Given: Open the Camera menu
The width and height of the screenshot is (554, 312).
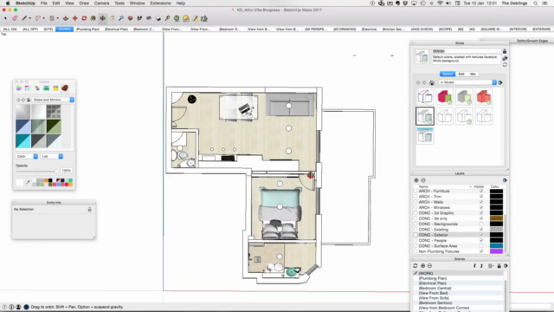Looking at the screenshot, I should pos(101,3).
